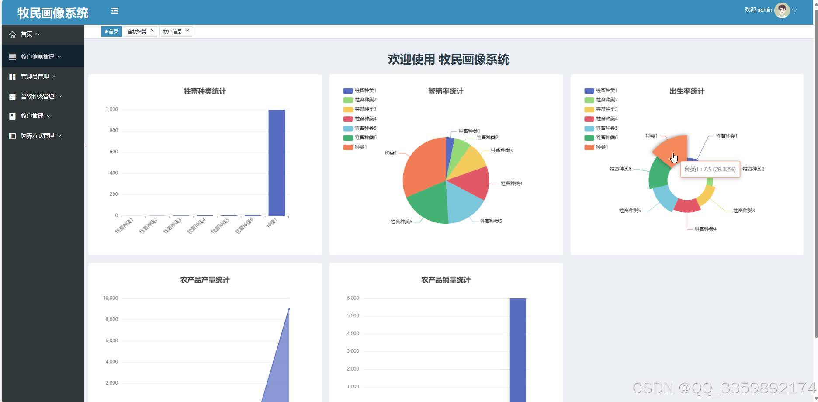Image resolution: width=818 pixels, height=402 pixels.
Task: Click the data point on 农产品产量统计 line
Action: (289, 309)
